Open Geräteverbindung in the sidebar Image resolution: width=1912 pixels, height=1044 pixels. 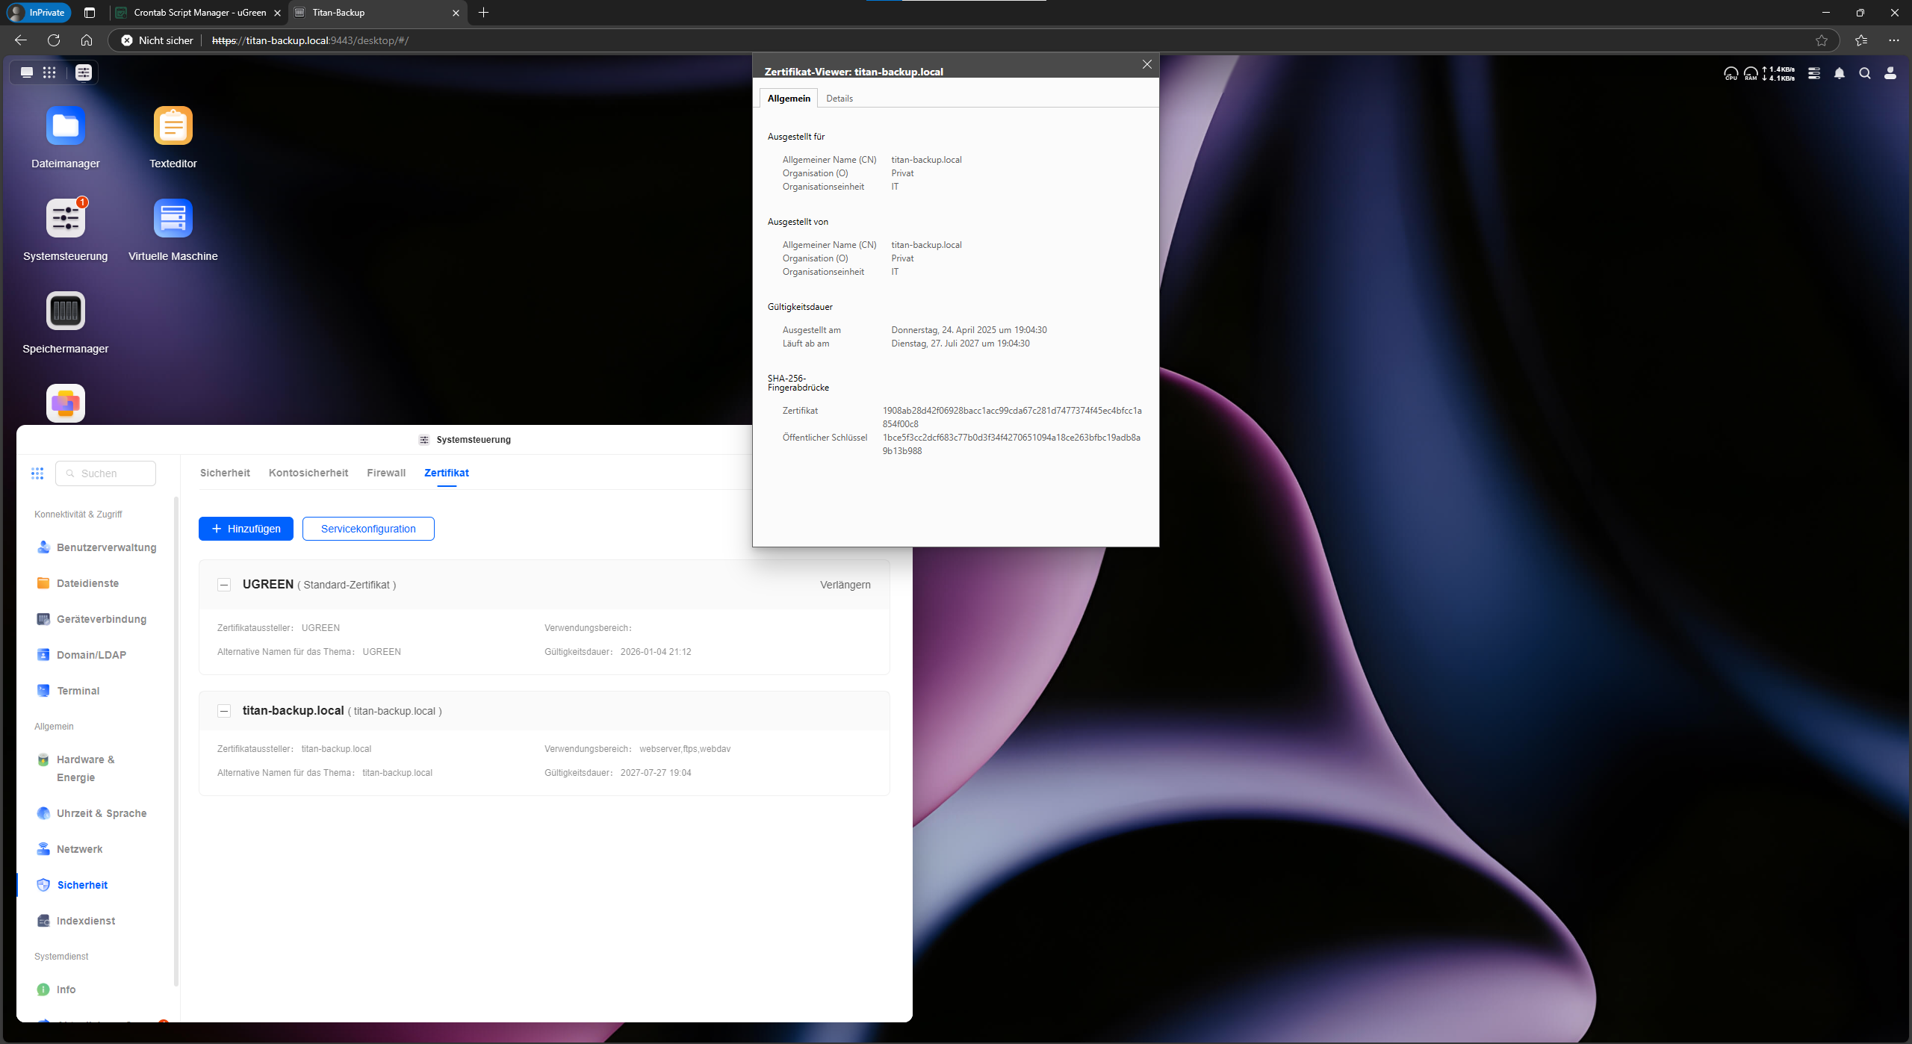(x=91, y=619)
